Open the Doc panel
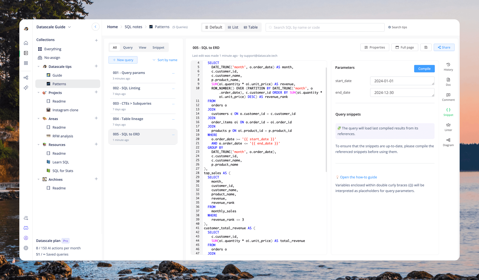Screen dimensions: 479x280 click(x=448, y=82)
